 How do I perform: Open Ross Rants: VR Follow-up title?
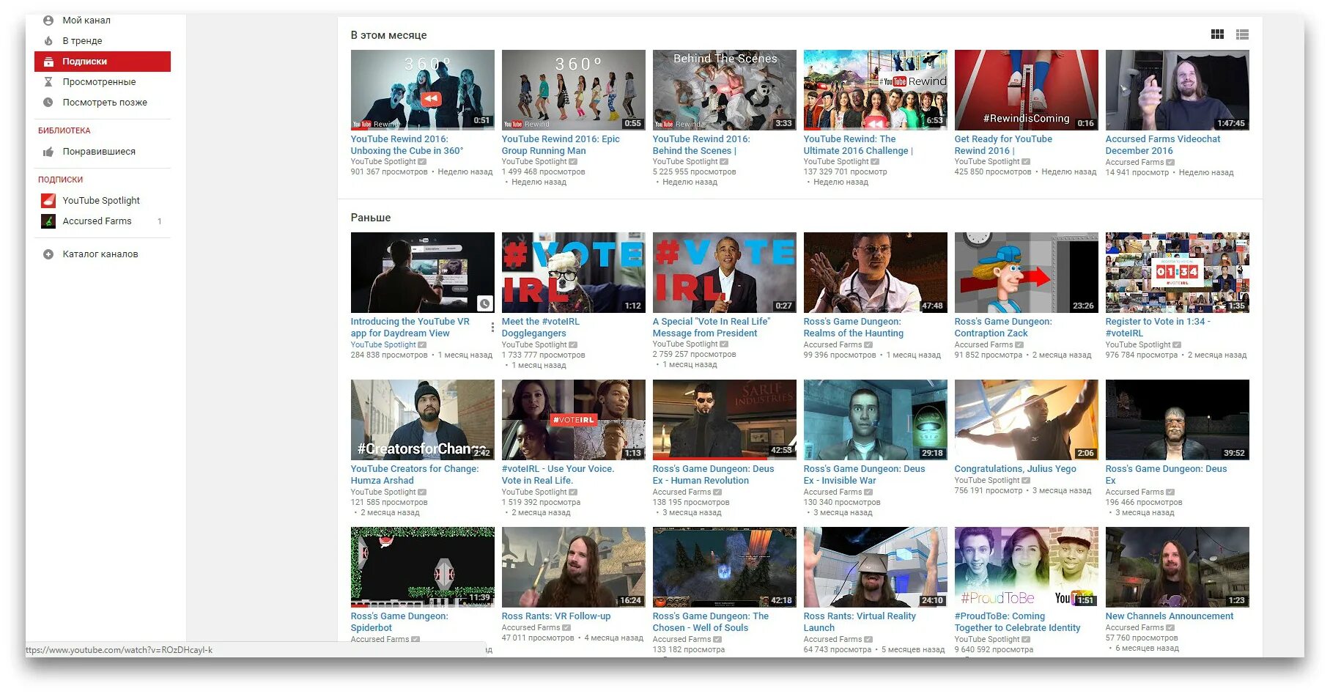coord(555,616)
